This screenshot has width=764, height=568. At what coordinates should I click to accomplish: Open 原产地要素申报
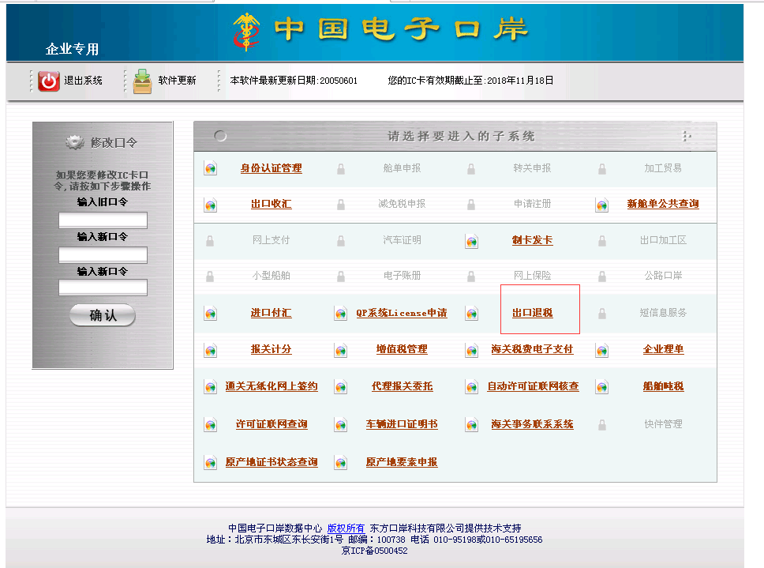pyautogui.click(x=402, y=461)
